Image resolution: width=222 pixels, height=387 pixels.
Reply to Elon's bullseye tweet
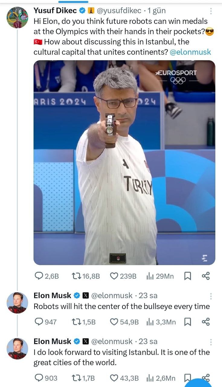[39, 322]
